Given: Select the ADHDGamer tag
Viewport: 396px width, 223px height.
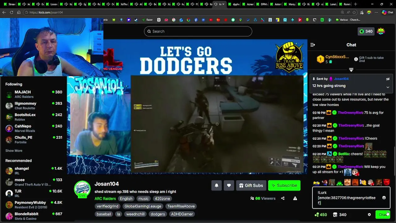Looking at the screenshot, I should (182, 214).
